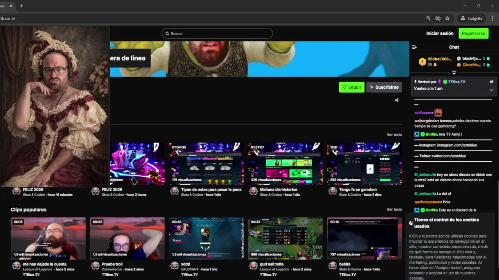Play the Prueba troll clip thumbnail
The height and width of the screenshot is (280, 499).
tap(127, 238)
